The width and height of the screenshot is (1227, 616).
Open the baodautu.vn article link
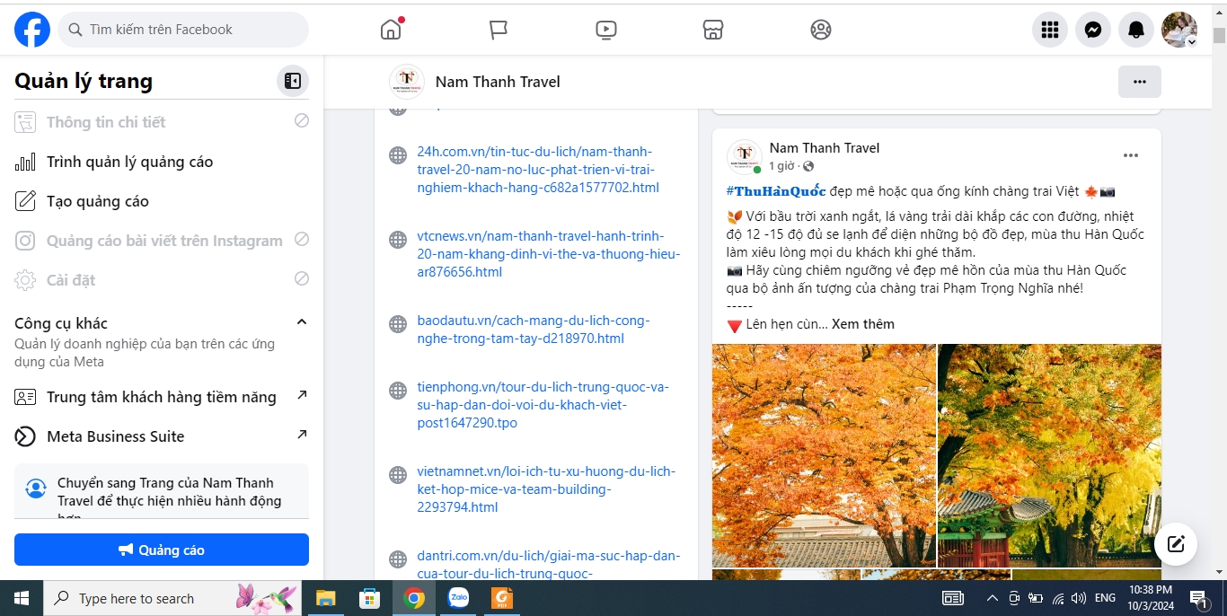point(534,330)
